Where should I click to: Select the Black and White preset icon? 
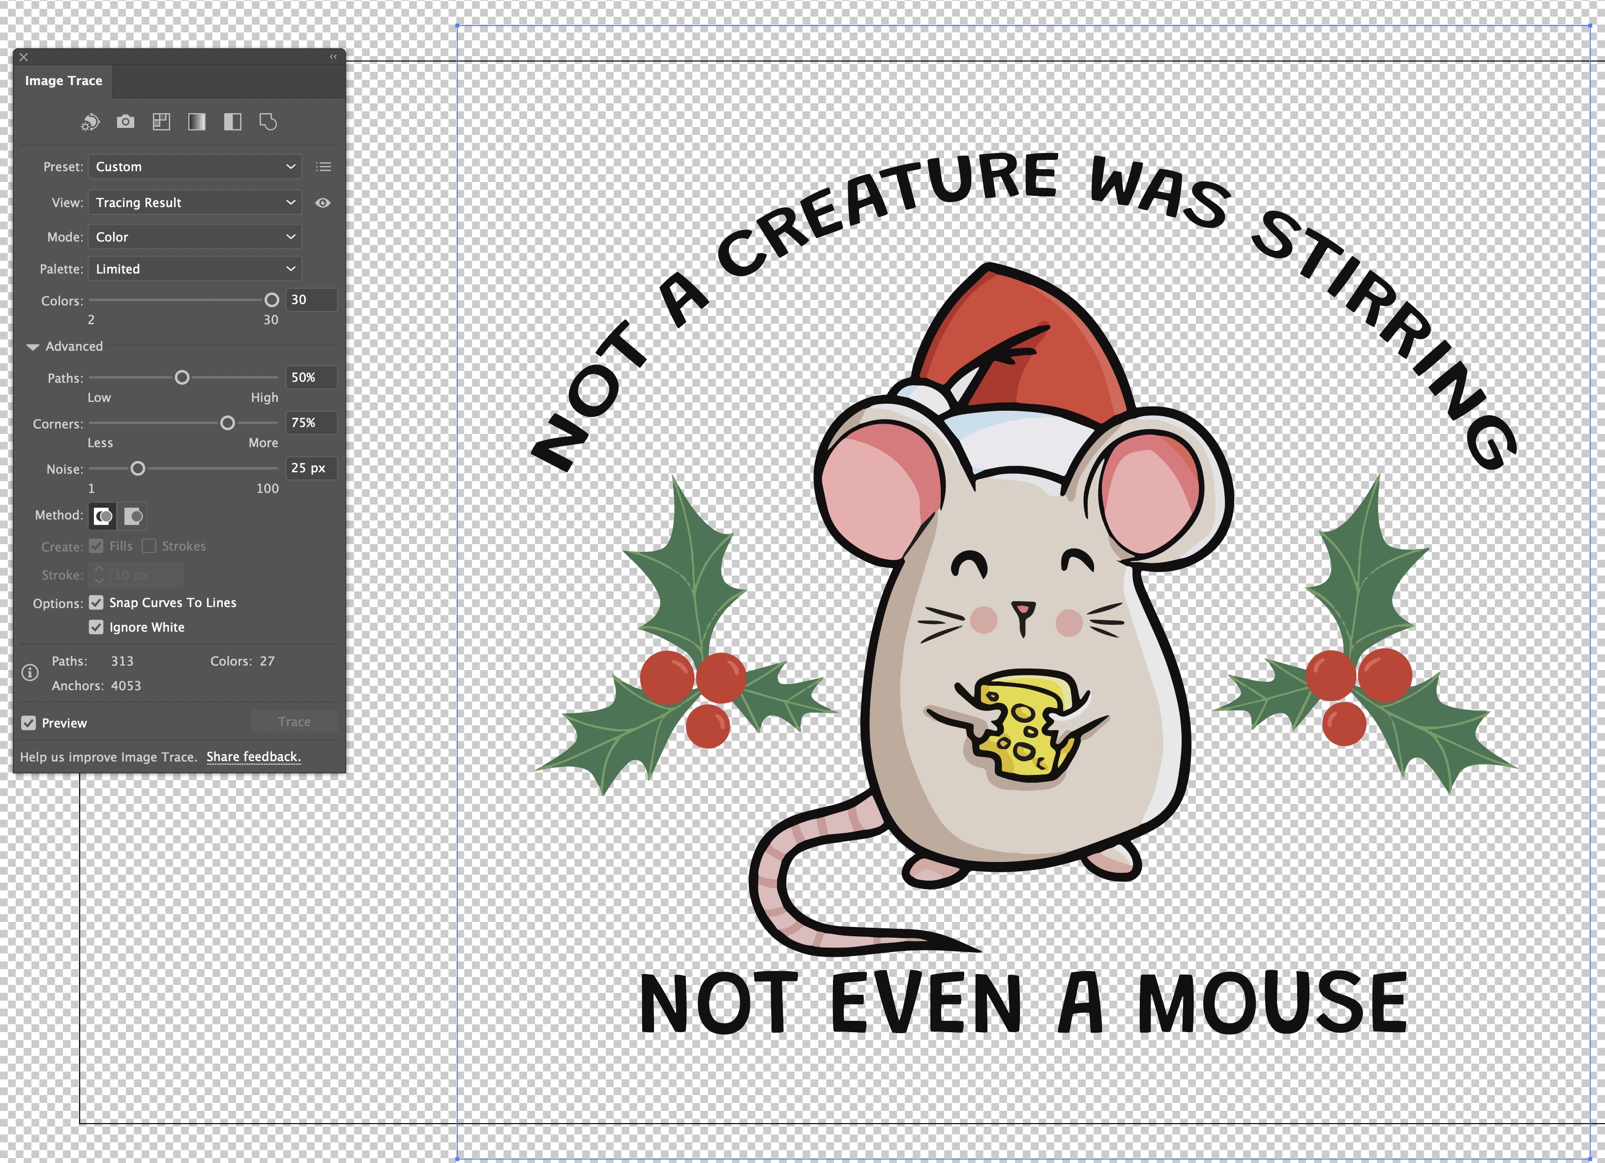coord(233,122)
